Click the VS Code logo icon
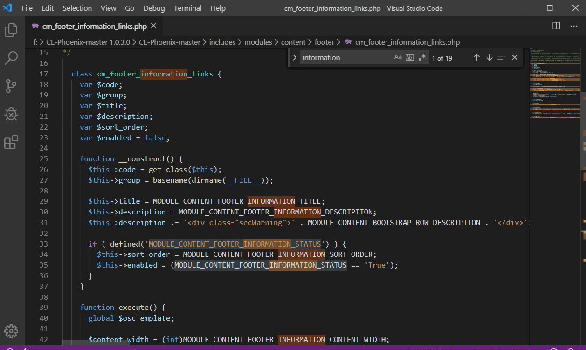 point(7,8)
